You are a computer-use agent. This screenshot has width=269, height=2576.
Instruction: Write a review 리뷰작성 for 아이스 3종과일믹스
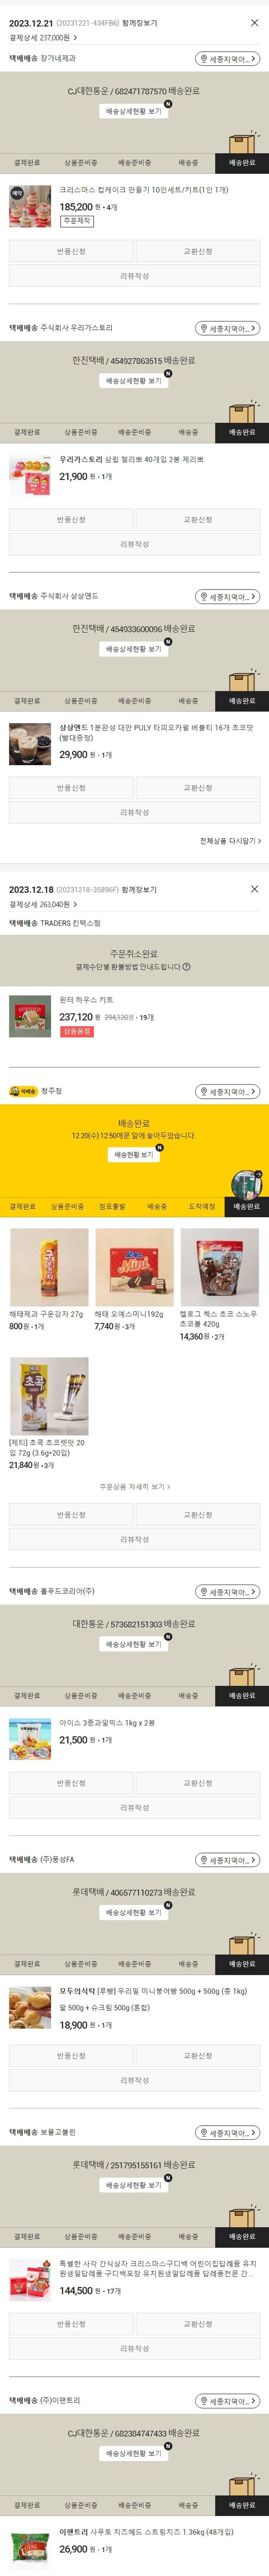(x=134, y=1808)
